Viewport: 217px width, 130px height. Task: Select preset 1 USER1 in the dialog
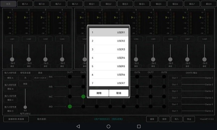(109, 32)
